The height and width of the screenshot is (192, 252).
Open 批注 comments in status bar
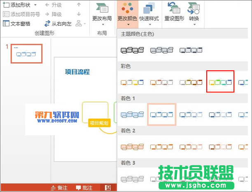coord(84,187)
